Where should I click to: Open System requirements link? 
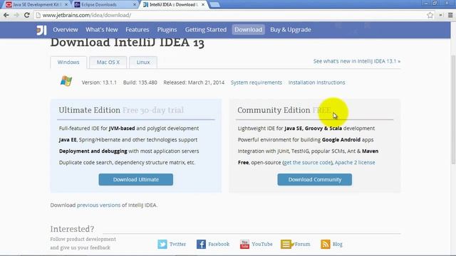tap(256, 82)
